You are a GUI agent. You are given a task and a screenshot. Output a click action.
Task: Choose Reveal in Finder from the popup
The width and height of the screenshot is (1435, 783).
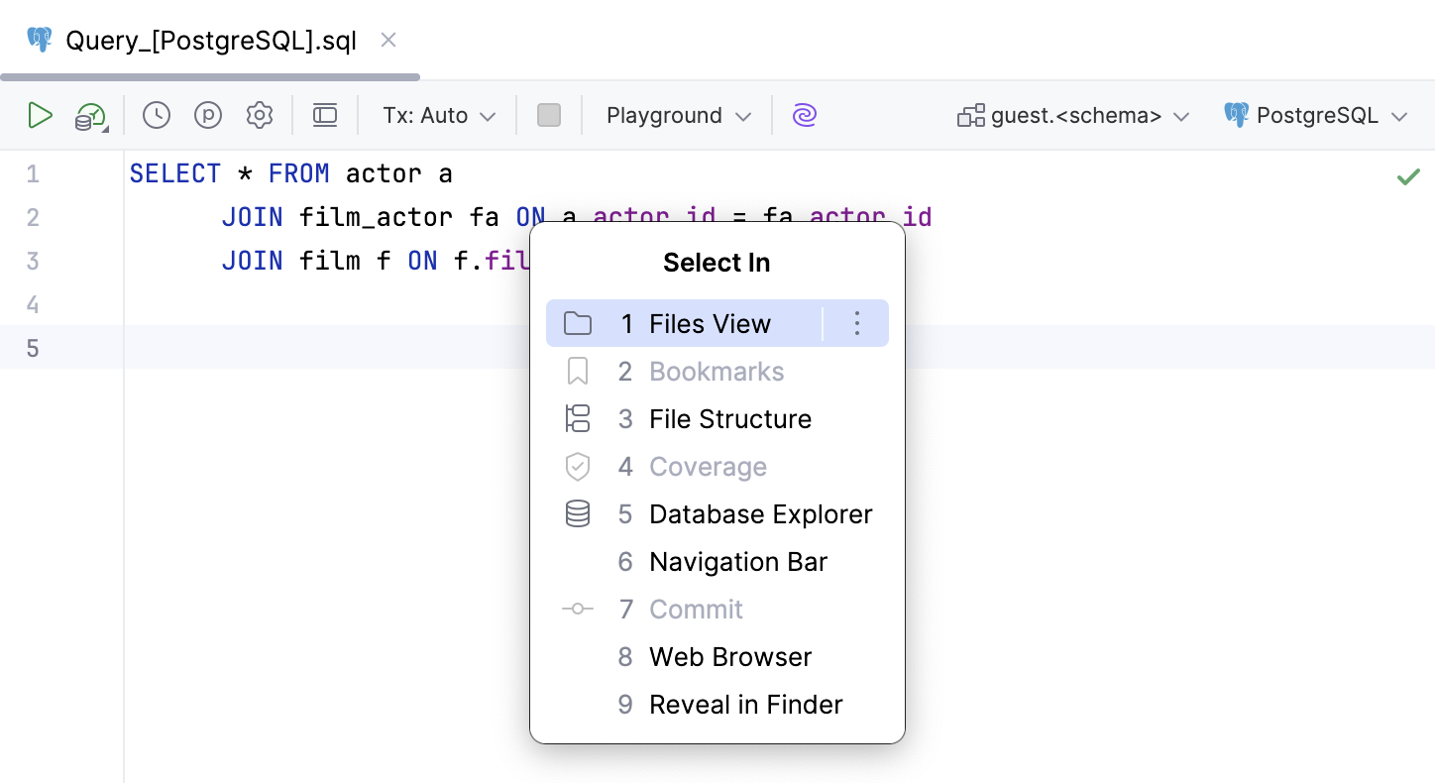coord(745,704)
